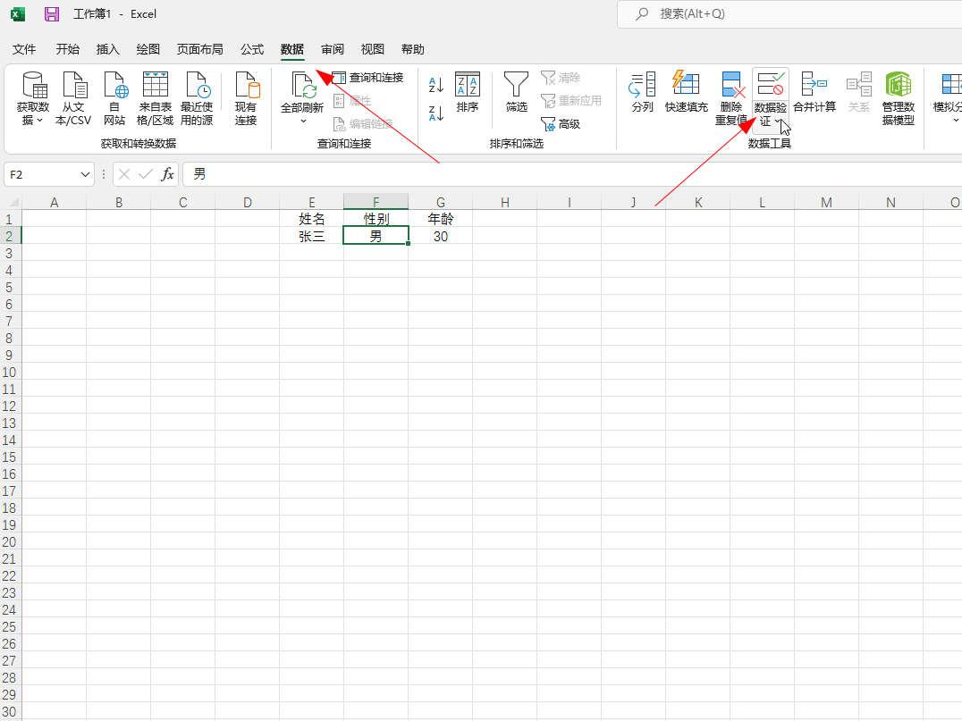Image resolution: width=962 pixels, height=721 pixels.
Task: Switch to the 公式 (Formulas) tab
Action: [252, 49]
